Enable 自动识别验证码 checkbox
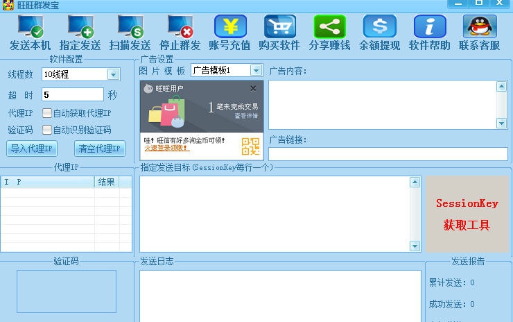 coord(46,130)
